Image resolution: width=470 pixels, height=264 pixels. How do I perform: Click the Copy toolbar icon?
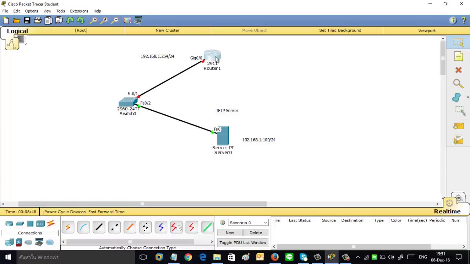point(48,21)
